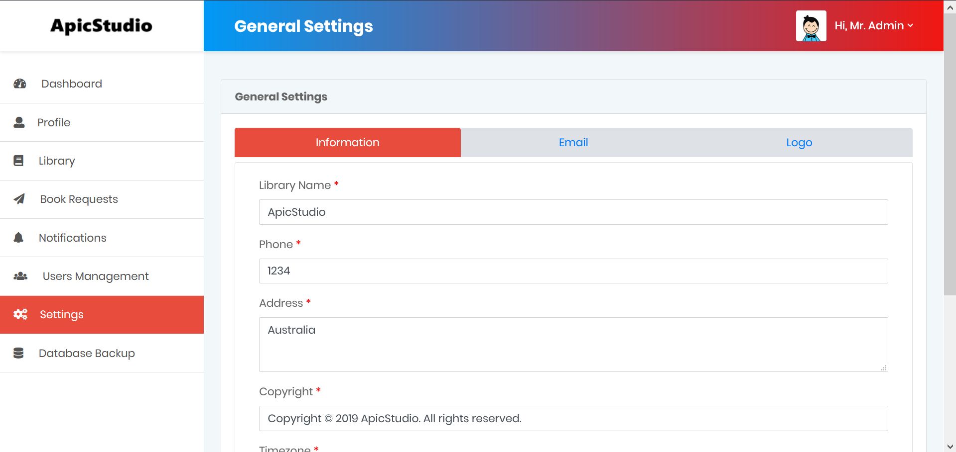Click the Notifications bell icon
Screen dimensions: 956x452
tap(18, 238)
